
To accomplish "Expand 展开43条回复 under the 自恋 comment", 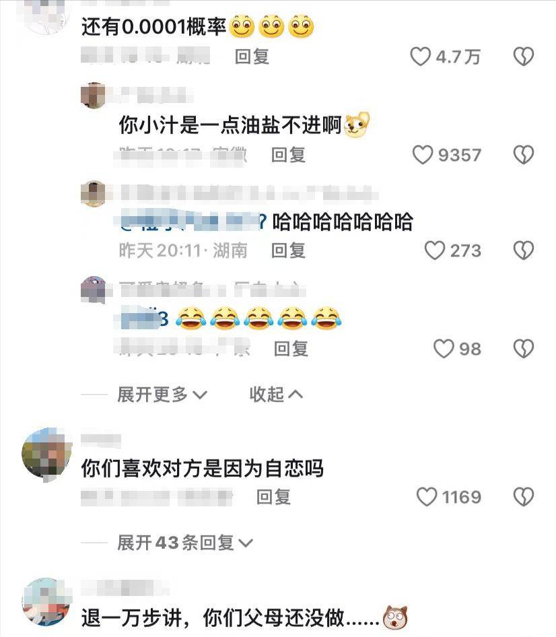I will pos(185,543).
